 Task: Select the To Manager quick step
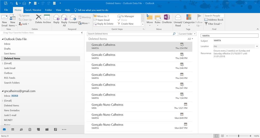[126, 16]
